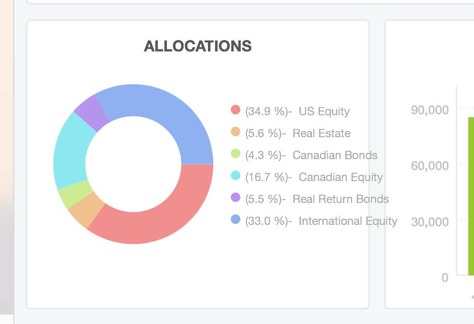Click the red US Equity legend dot
The width and height of the screenshot is (474, 324).
click(236, 110)
